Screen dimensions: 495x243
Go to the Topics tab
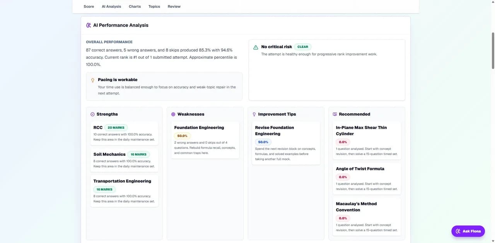[x=154, y=7]
